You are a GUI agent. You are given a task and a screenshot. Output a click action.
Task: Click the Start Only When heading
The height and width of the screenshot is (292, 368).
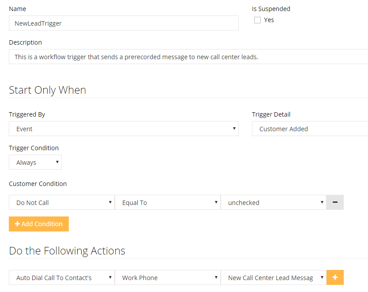click(48, 90)
